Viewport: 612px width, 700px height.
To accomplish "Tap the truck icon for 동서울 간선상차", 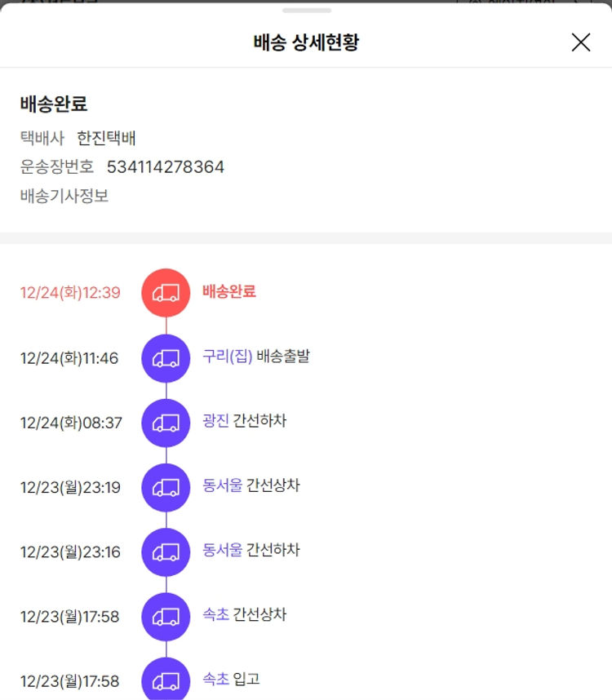I will click(x=166, y=487).
